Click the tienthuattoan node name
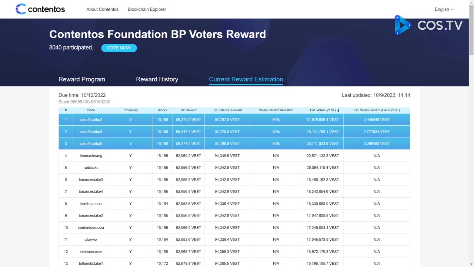The image size is (474, 267). [91, 204]
